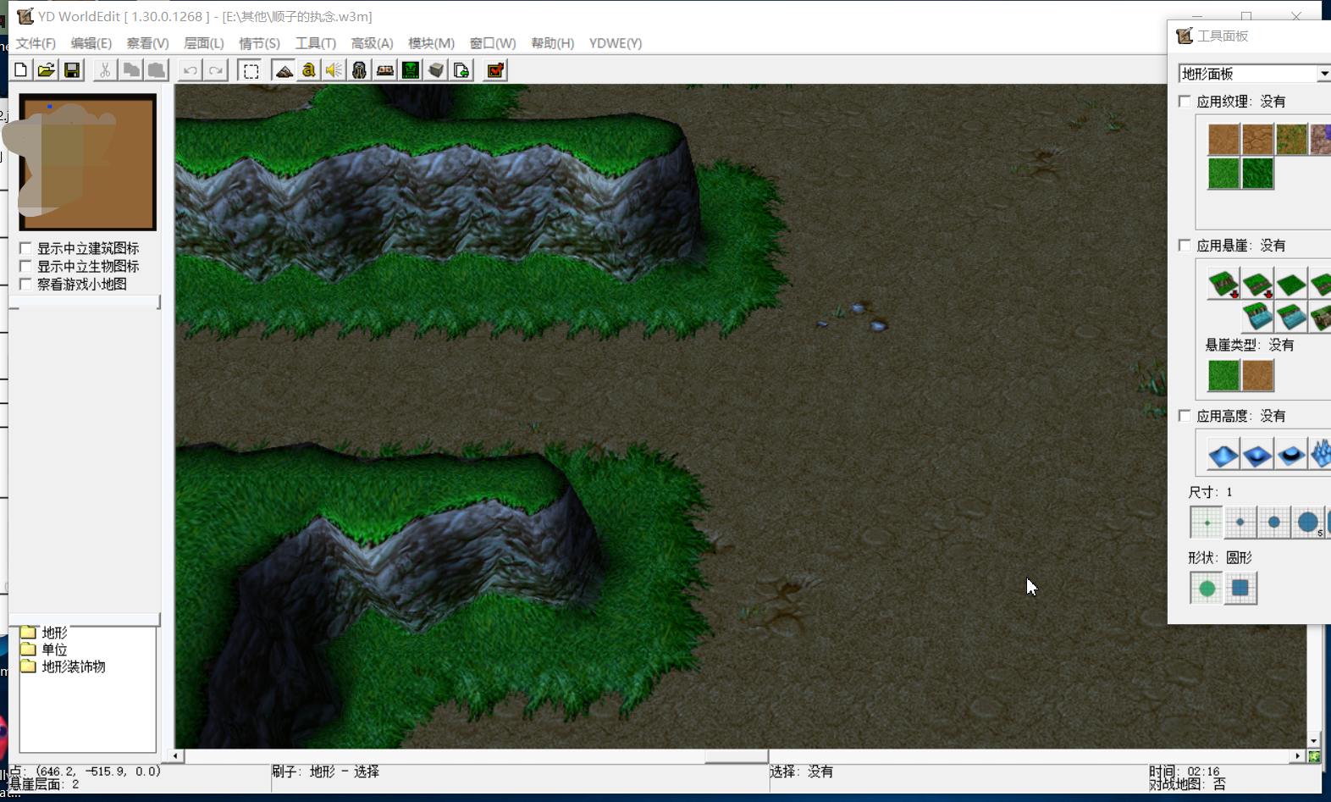Screen dimensions: 1331x802
Task: Open a map with the folder icon
Action: [47, 70]
